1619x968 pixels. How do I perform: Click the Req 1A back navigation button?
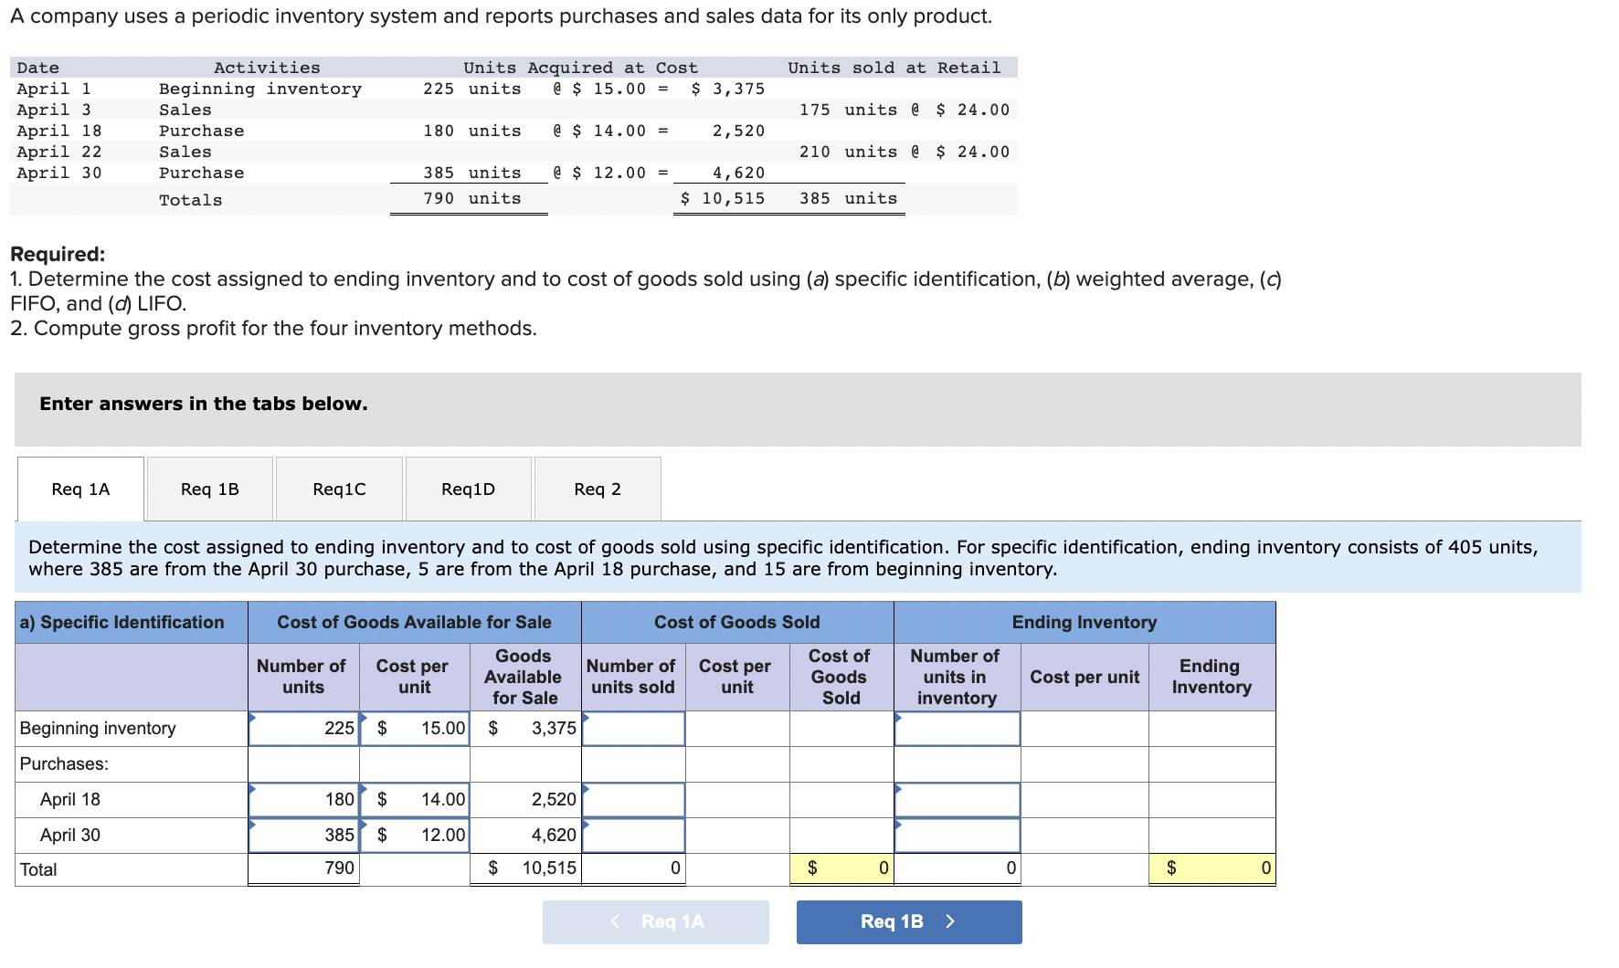655,921
